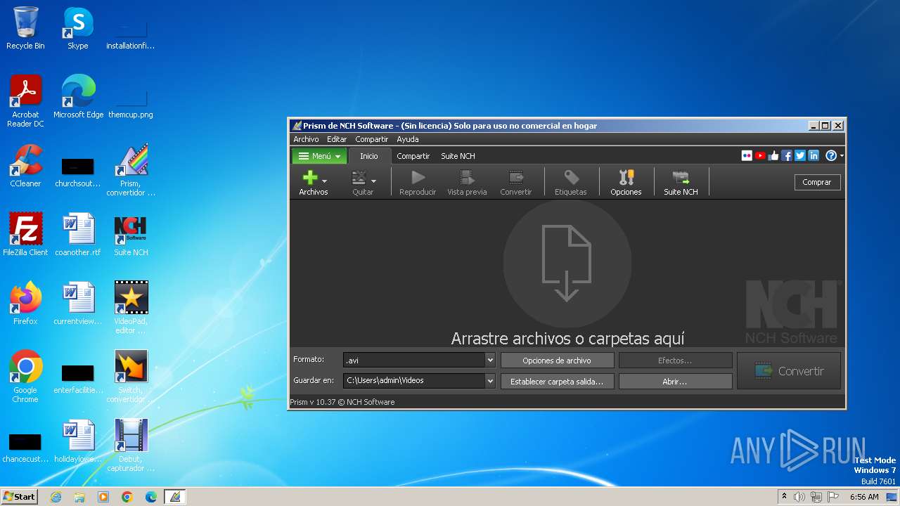900x506 pixels.
Task: Select VideoPad editor desktop shortcut
Action: (131, 308)
